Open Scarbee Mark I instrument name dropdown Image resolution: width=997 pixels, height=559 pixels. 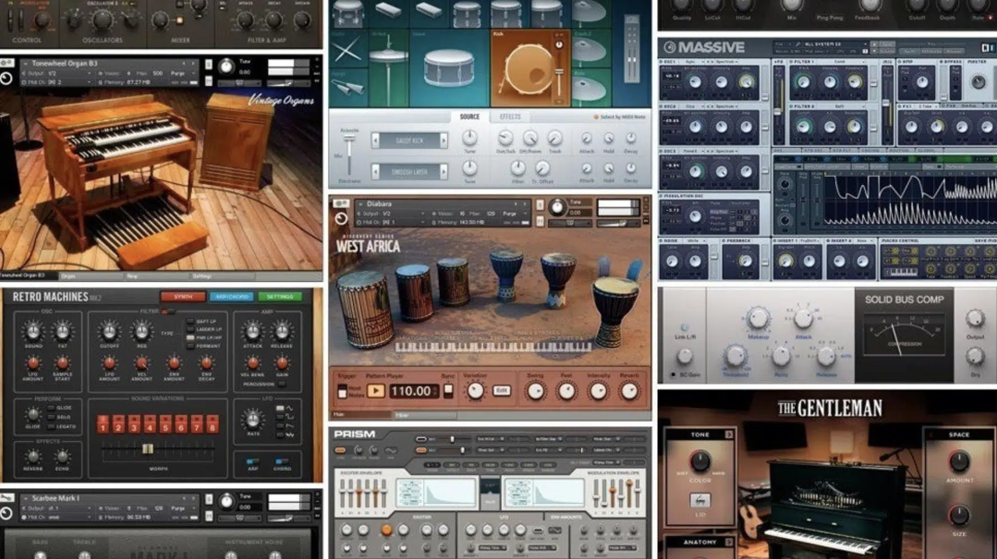(25, 499)
